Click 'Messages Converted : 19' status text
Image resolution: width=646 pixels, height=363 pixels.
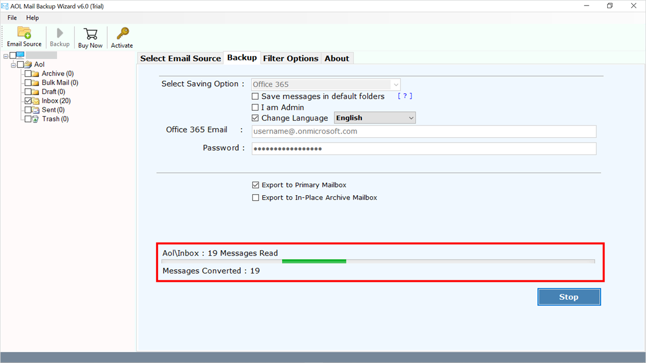(x=211, y=271)
